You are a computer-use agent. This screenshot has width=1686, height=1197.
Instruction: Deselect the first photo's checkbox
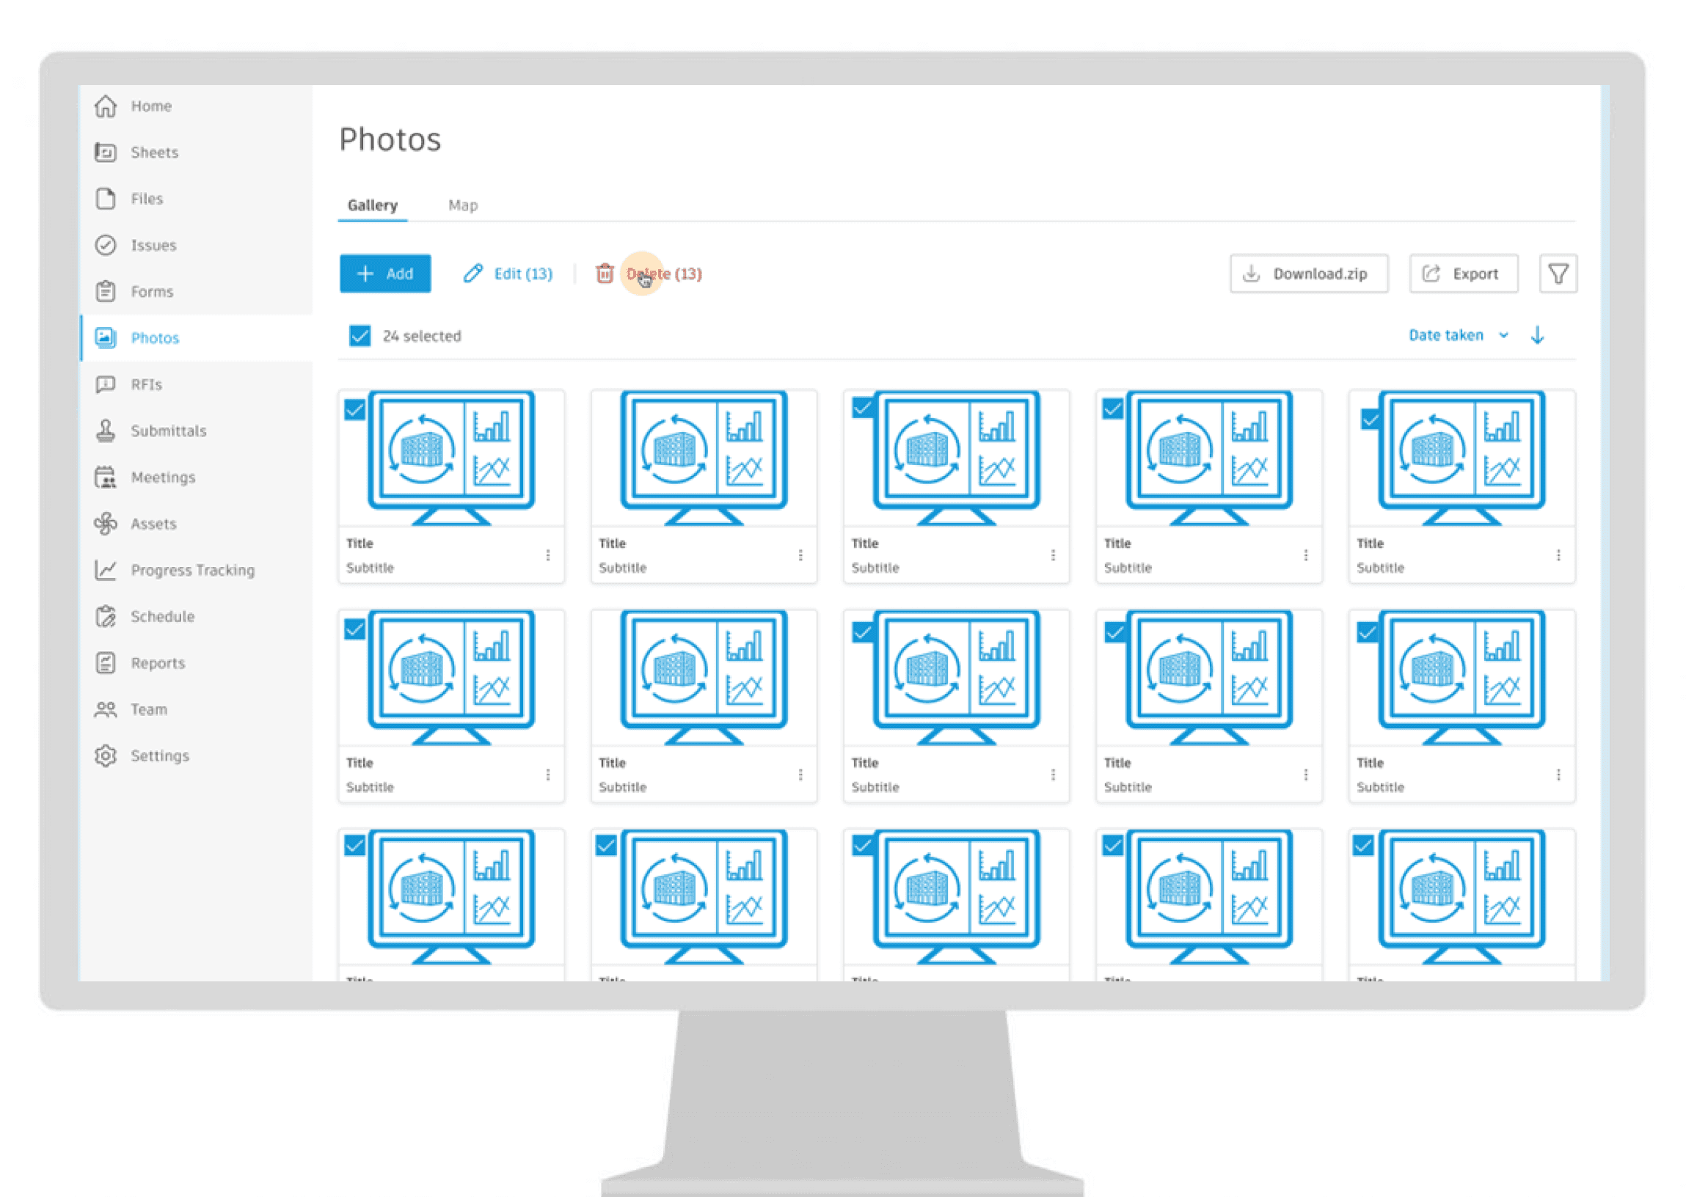point(354,409)
